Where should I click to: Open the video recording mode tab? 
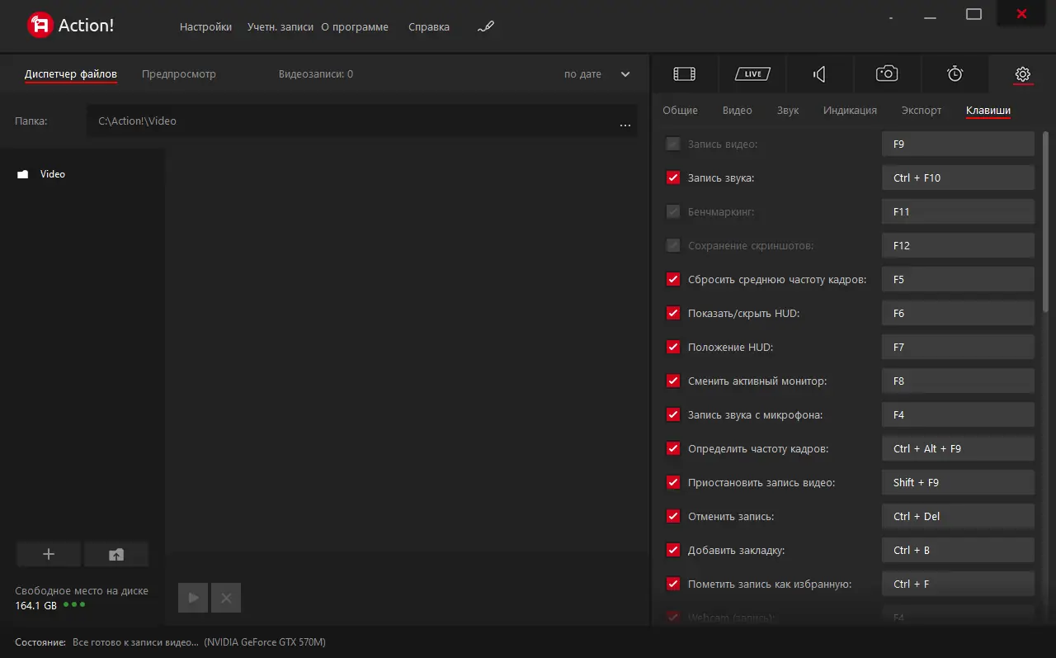pos(685,74)
